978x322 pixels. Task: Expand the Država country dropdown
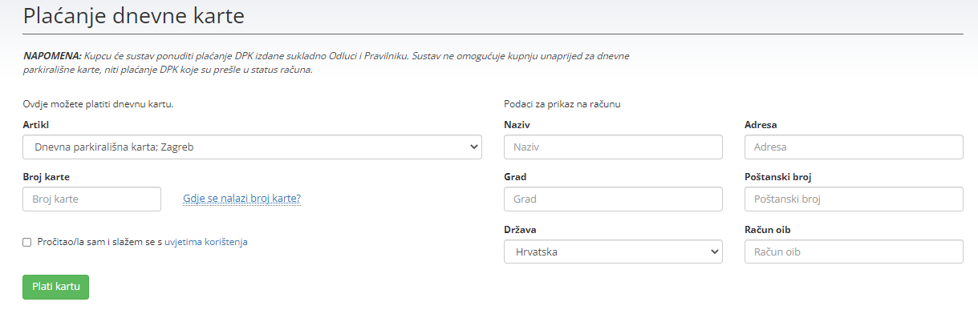click(x=613, y=252)
